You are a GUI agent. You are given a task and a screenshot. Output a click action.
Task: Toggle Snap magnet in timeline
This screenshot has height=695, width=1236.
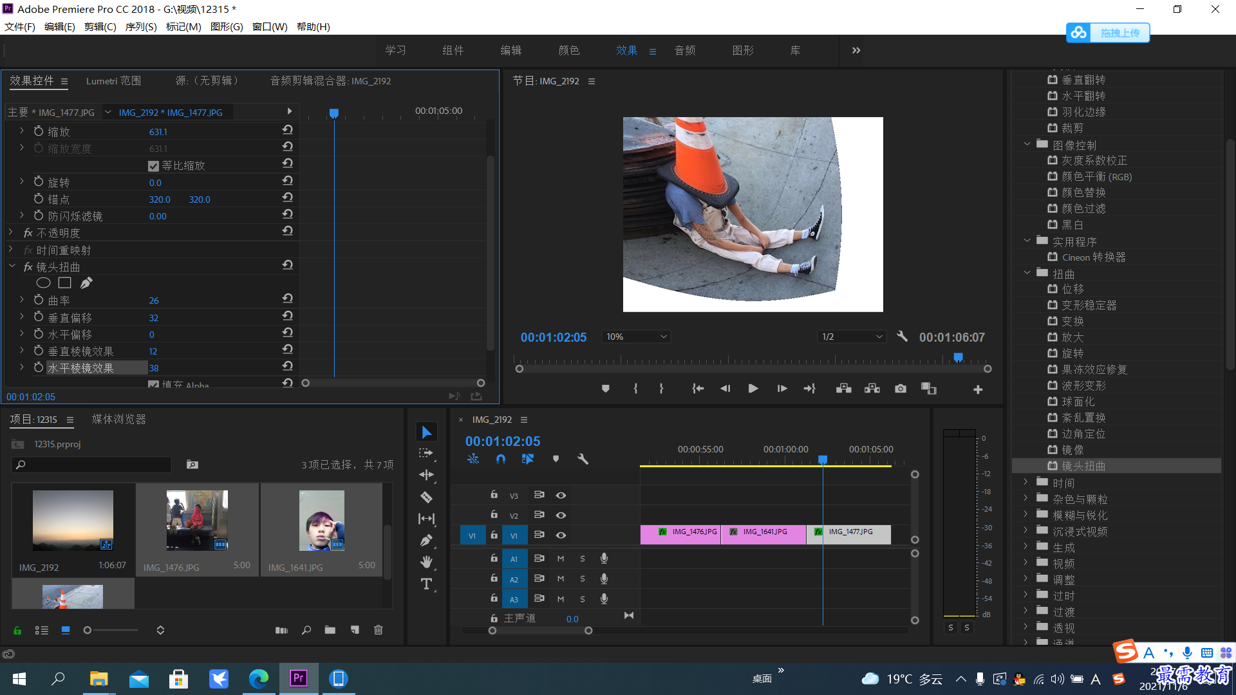501,459
